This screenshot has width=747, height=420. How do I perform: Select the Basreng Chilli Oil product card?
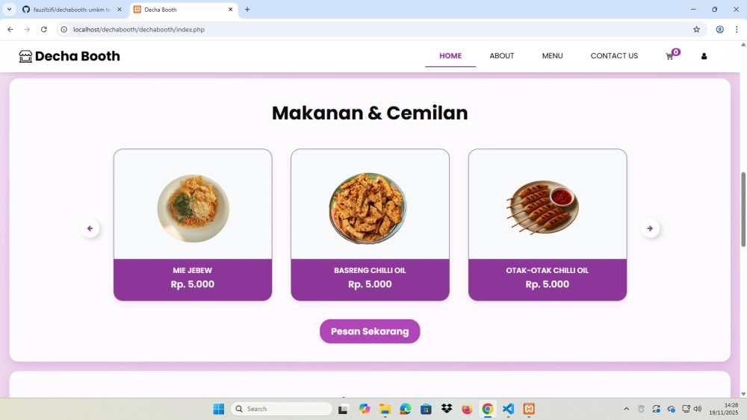(x=370, y=225)
